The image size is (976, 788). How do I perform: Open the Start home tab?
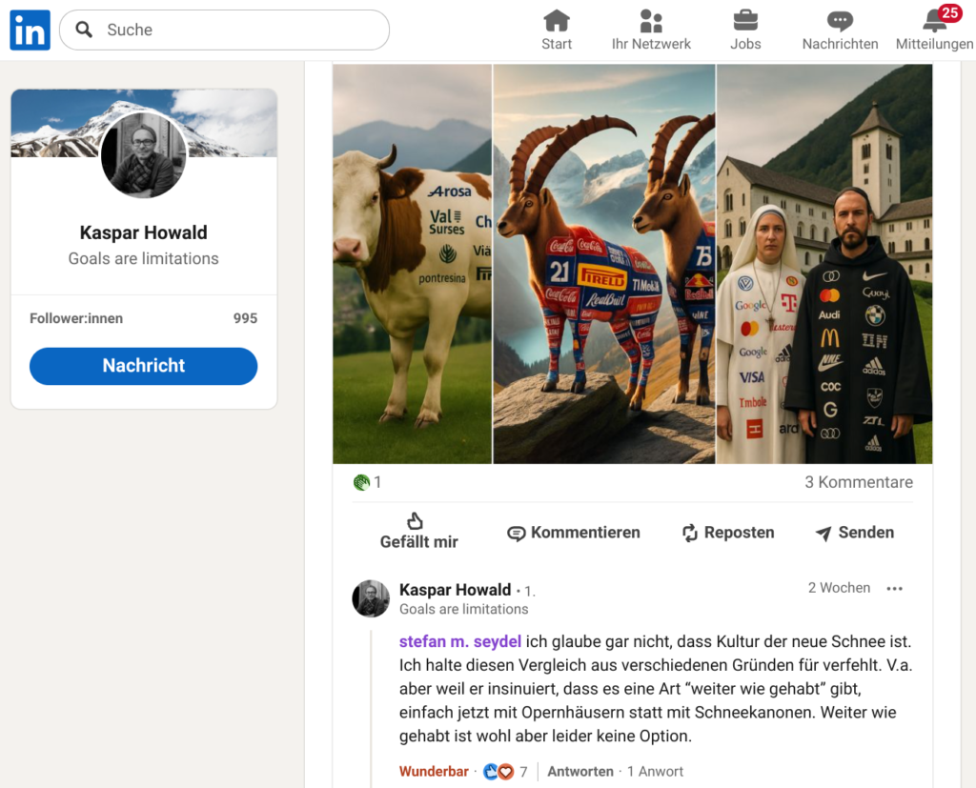click(557, 30)
